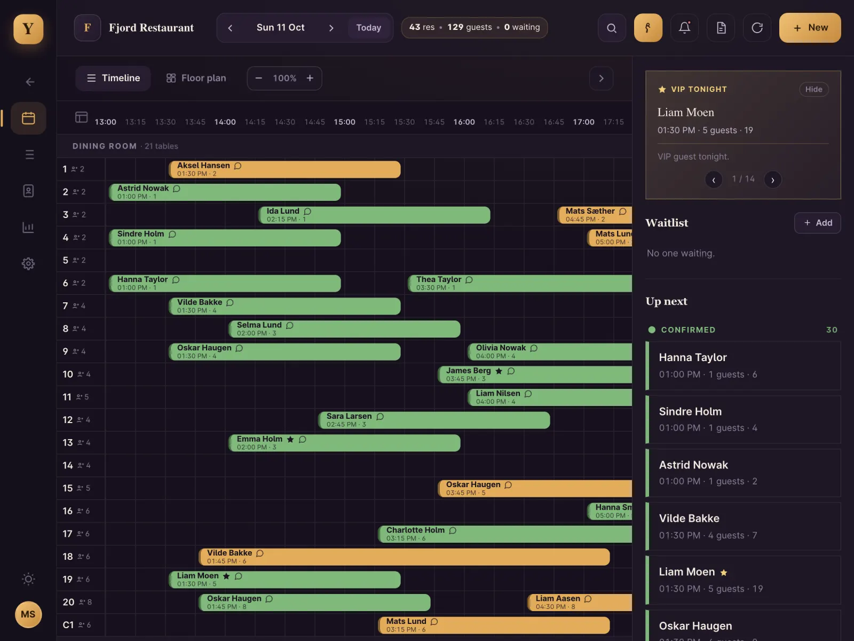Screen dimensions: 854x641
Task: Open Hanna Taylor card in Up next
Action: 743,366
